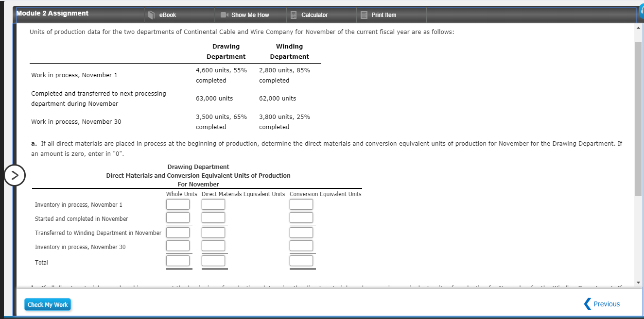644x319 pixels.
Task: Click the Total Whole Units input box
Action: pyautogui.click(x=178, y=261)
